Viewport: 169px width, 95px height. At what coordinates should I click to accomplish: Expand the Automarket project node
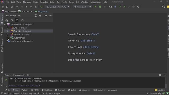8,38
